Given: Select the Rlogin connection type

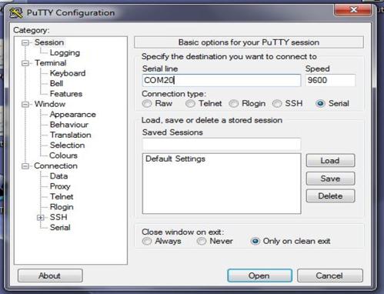Looking at the screenshot, I should pyautogui.click(x=234, y=104).
